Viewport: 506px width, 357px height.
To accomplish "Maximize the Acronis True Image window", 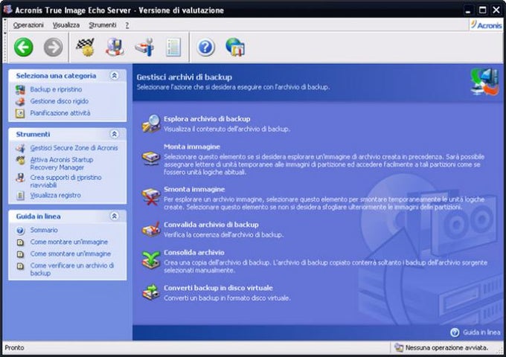I will click(x=482, y=10).
